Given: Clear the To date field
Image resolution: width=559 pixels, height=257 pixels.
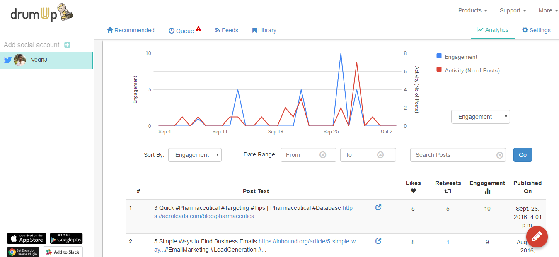Looking at the screenshot, I should click(x=380, y=155).
